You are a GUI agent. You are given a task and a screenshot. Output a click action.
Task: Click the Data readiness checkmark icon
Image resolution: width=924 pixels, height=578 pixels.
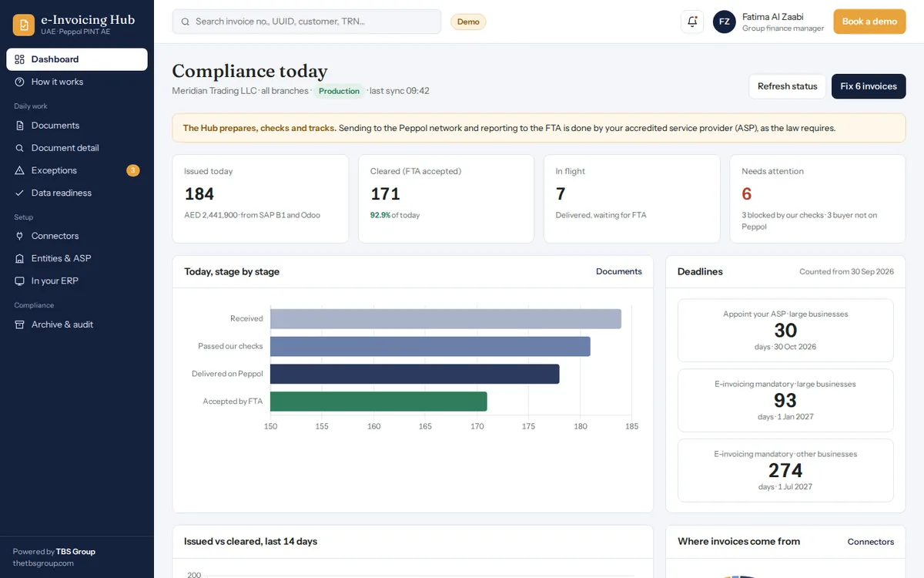[x=19, y=193]
